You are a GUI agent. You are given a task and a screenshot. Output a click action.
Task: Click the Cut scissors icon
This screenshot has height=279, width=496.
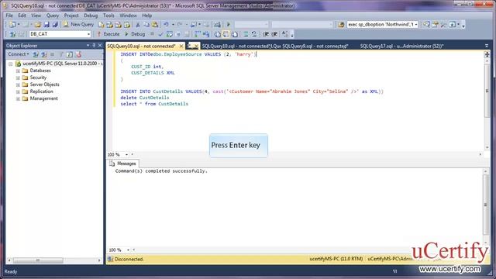pyautogui.click(x=138, y=24)
